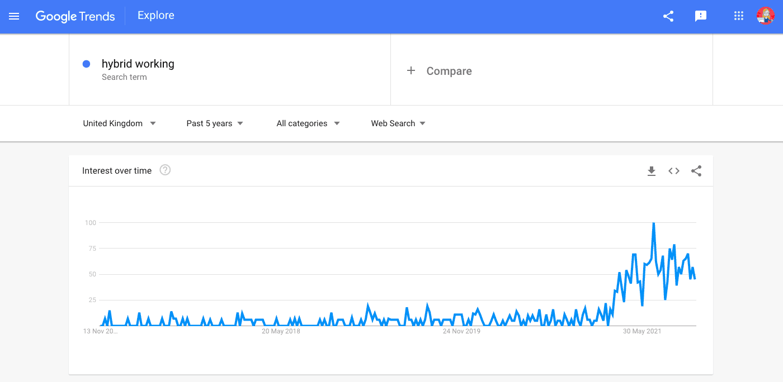Click the plus icon beside Compare
783x382 pixels.
click(x=411, y=70)
